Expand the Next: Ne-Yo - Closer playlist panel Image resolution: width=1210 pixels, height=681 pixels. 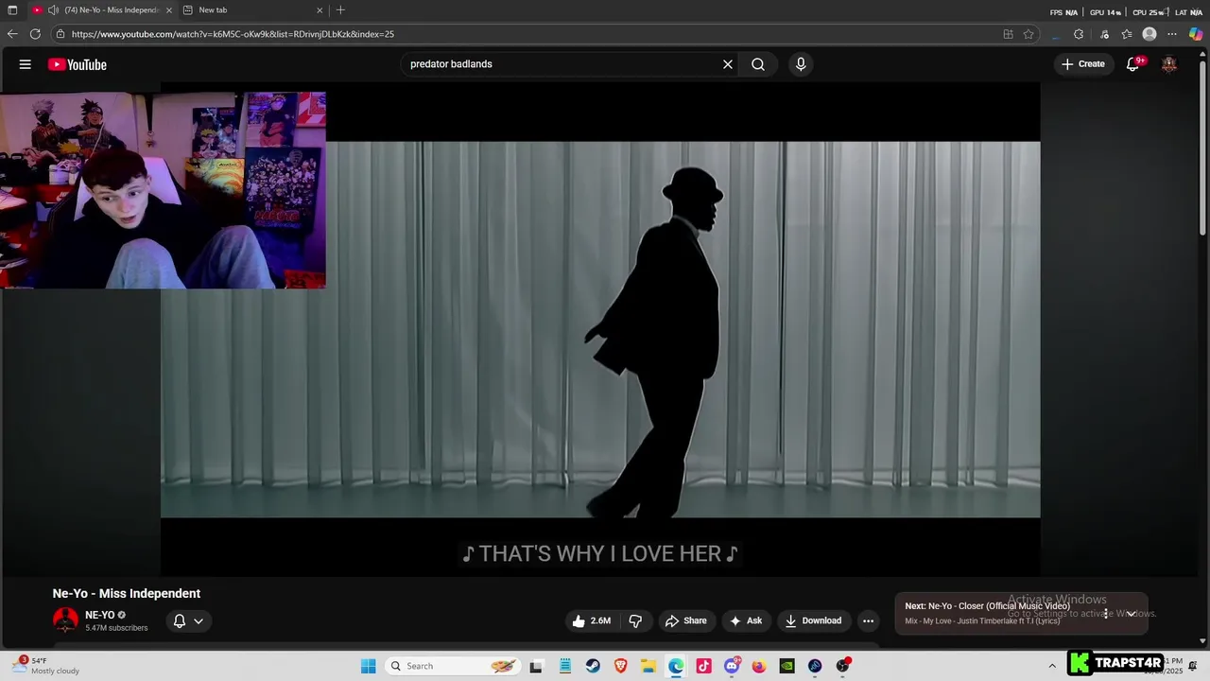tap(1131, 614)
